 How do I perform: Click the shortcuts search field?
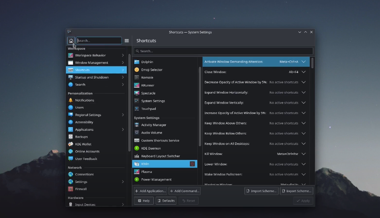(x=223, y=51)
